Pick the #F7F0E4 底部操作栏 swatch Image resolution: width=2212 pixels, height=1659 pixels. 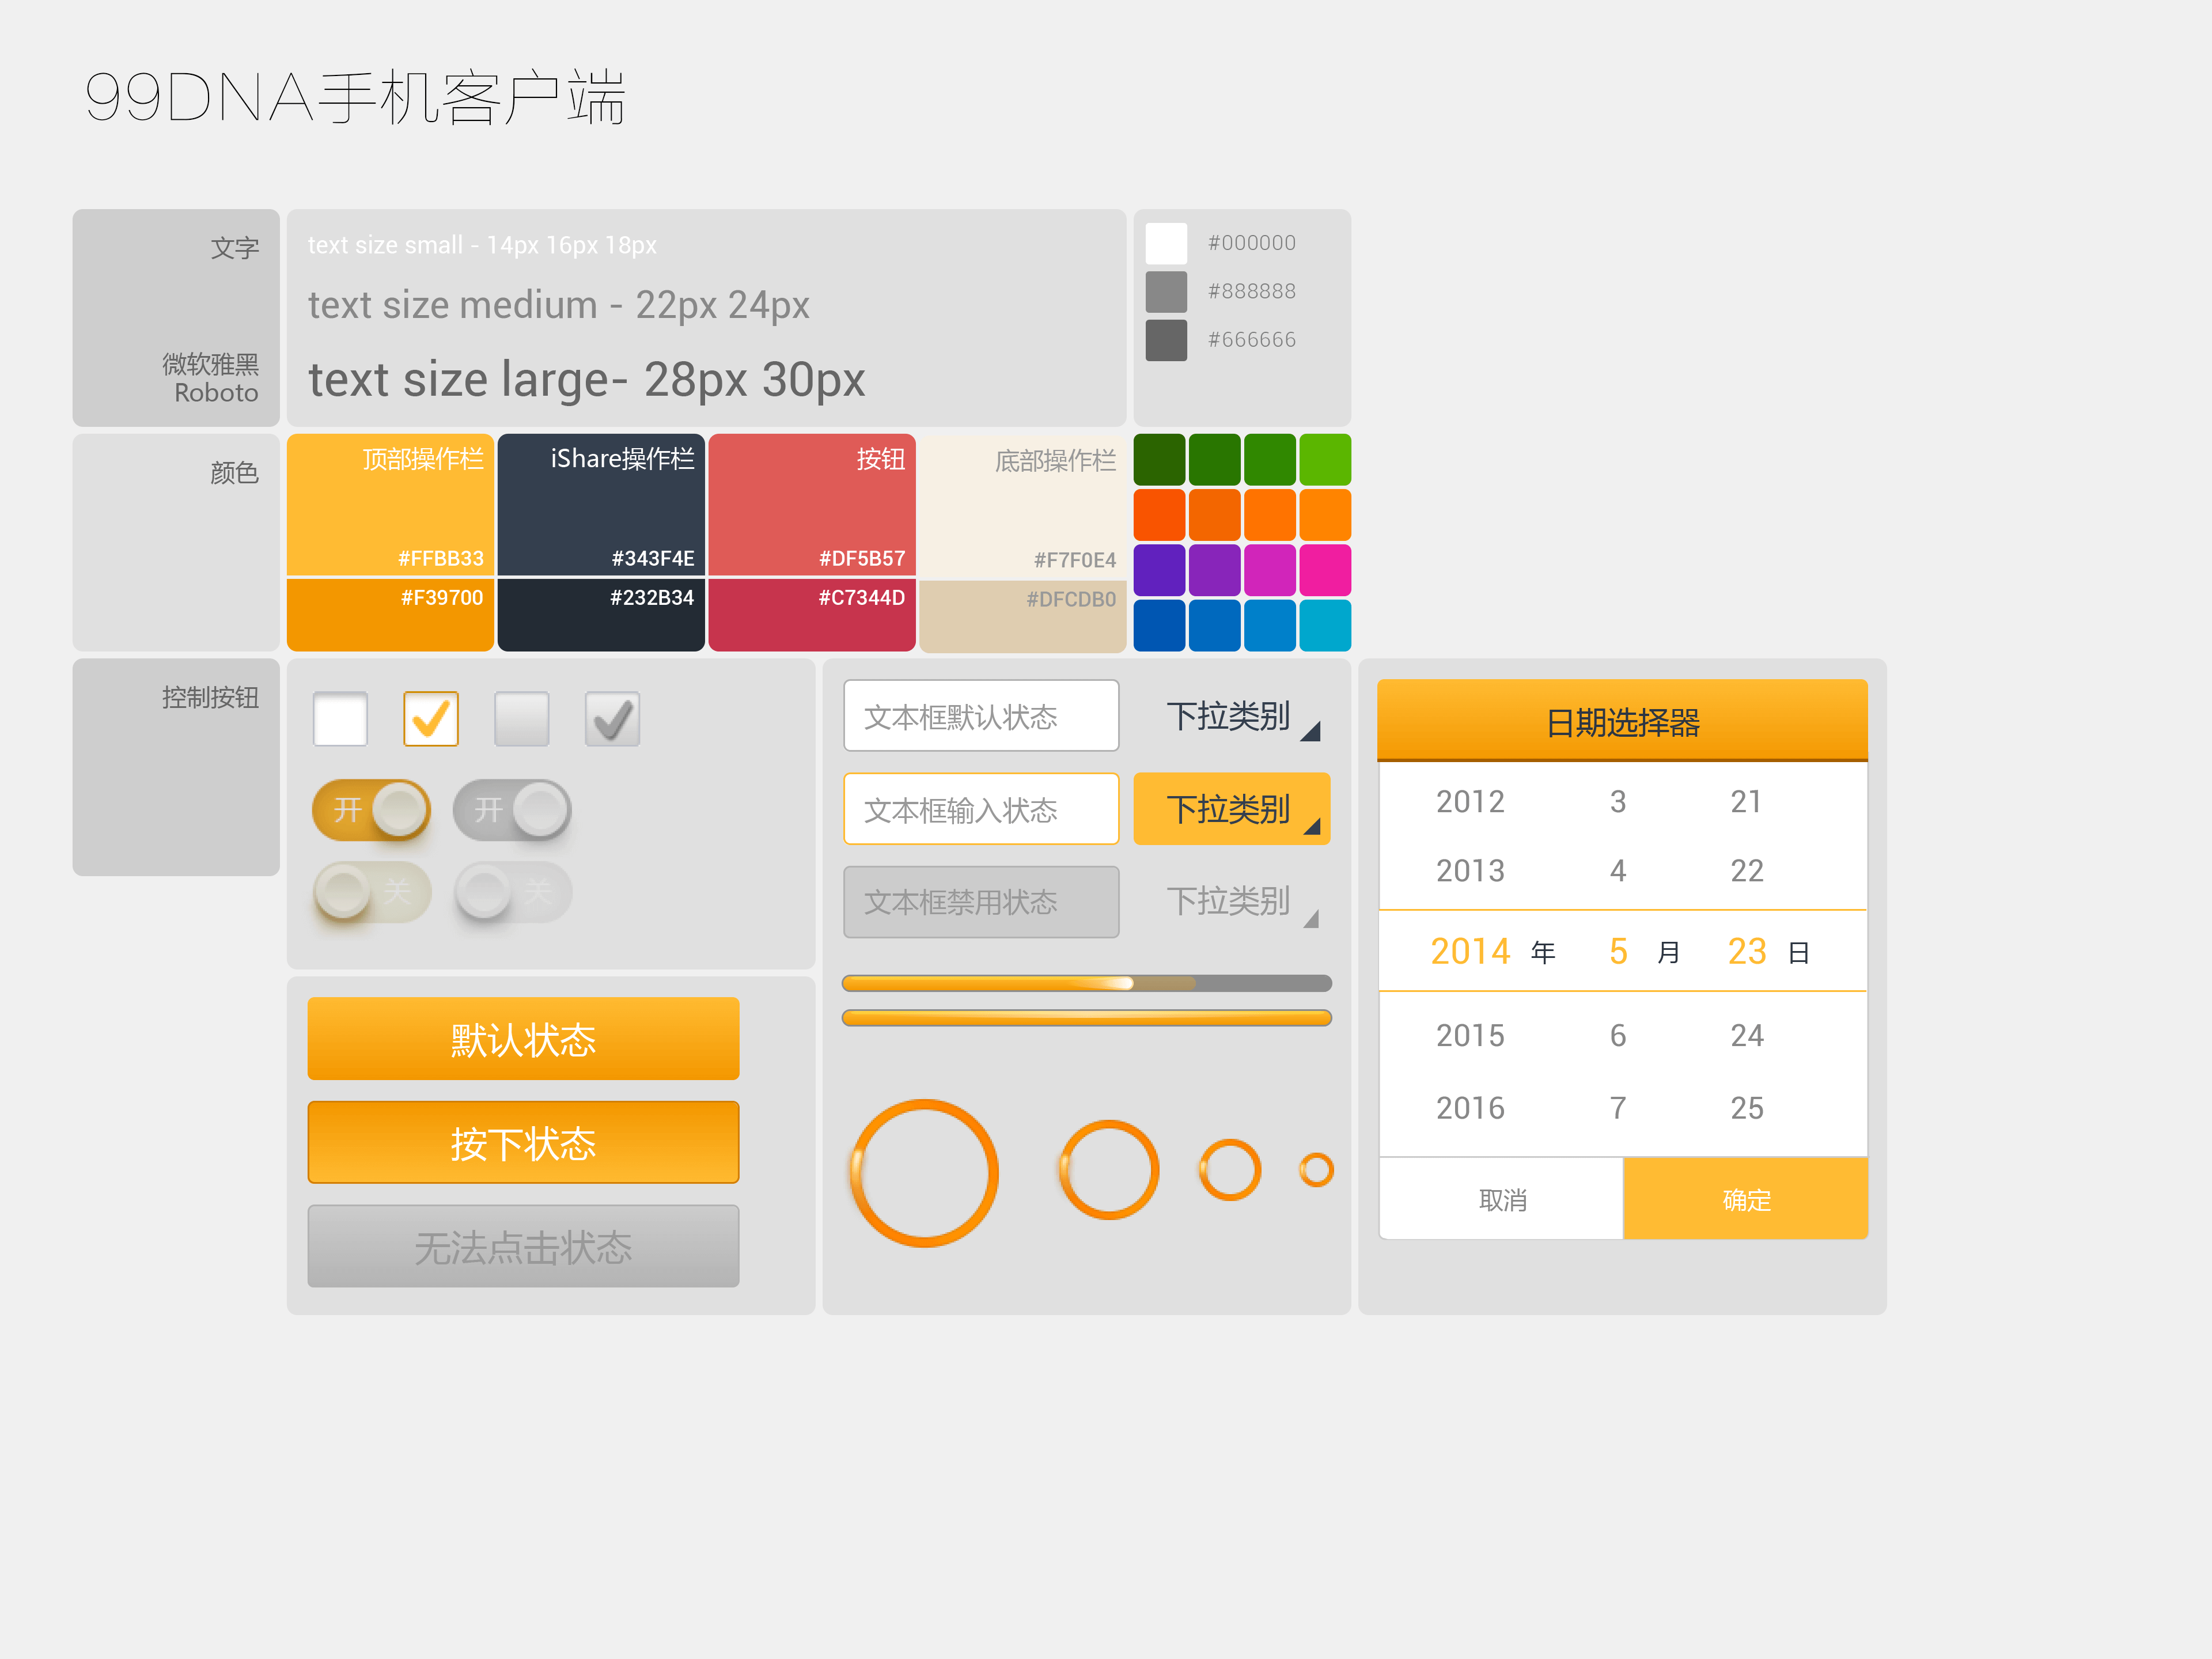coord(1023,506)
